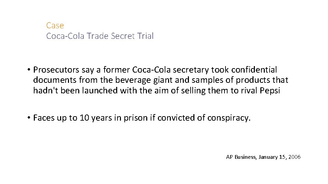The image size is (328, 184).
Task: Click the word "Prosecutors" in first bullet
Action: pyautogui.click(x=56, y=70)
